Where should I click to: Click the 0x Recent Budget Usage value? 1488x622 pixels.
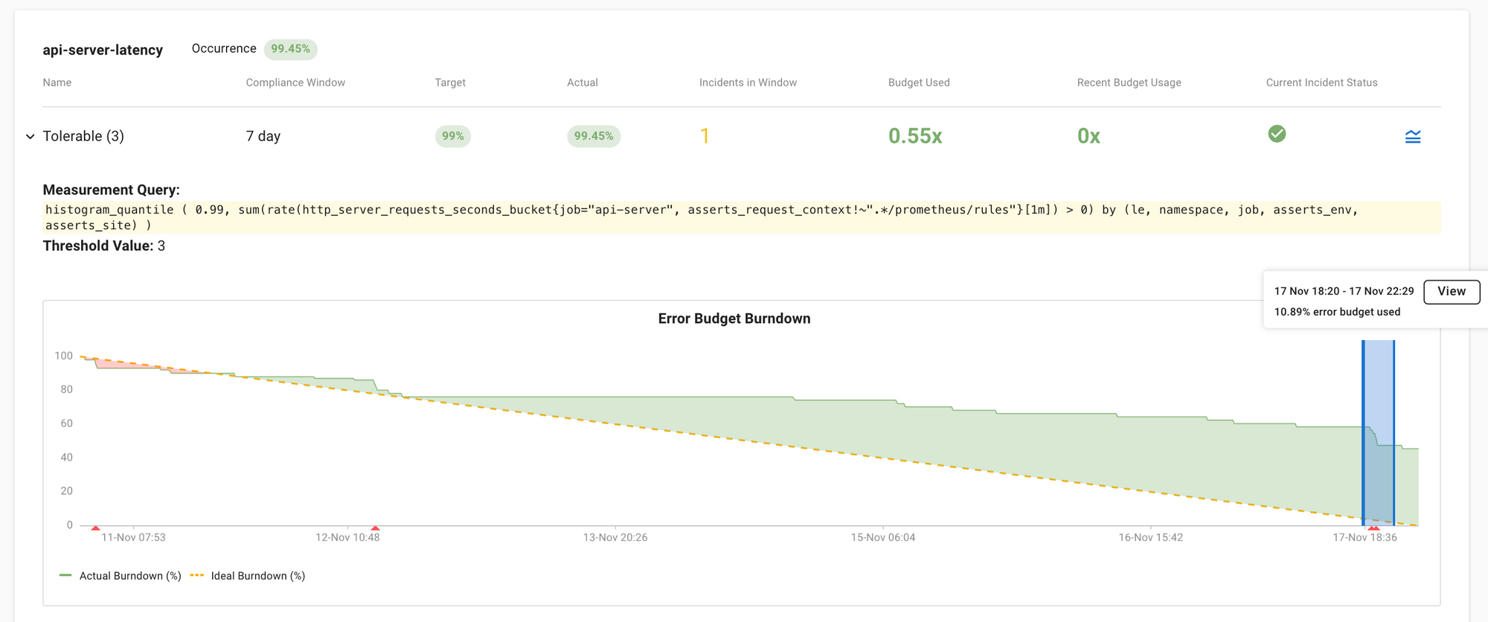(x=1088, y=136)
